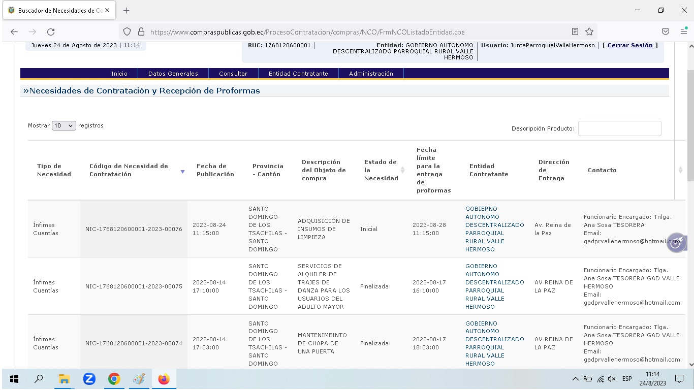This screenshot has width=694, height=390.
Task: Bookmark this page with star icon
Action: pos(589,31)
